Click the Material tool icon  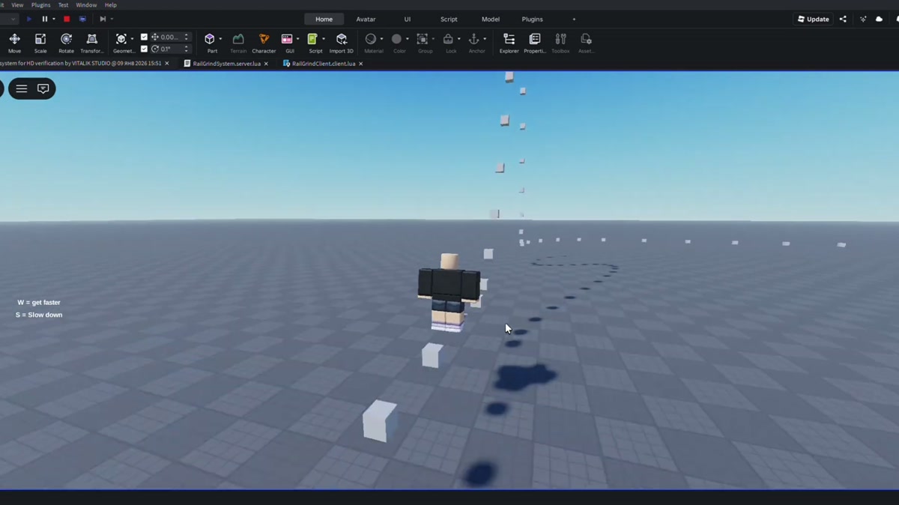(x=370, y=39)
